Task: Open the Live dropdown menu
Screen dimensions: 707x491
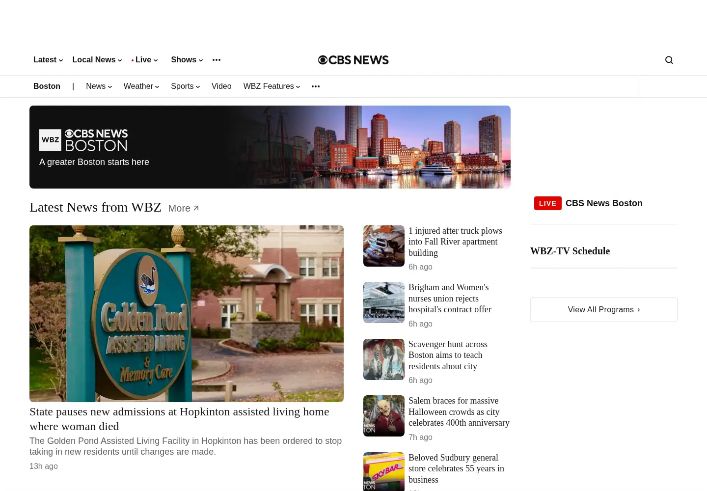Action: [145, 60]
